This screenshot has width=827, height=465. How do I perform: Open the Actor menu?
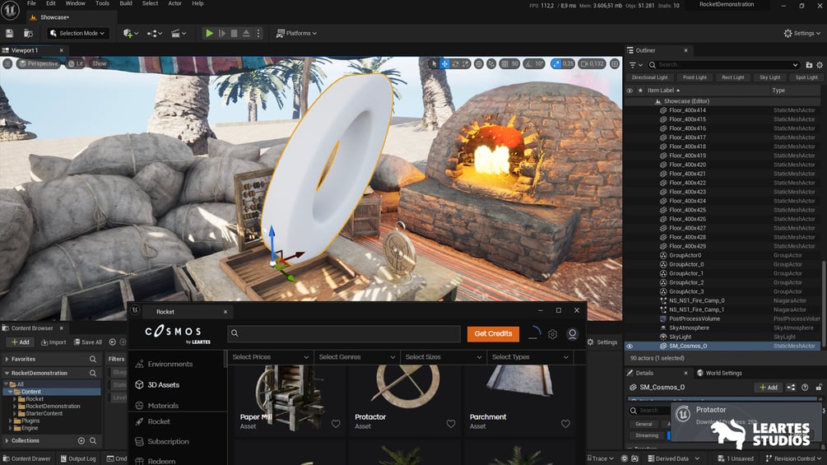point(174,3)
